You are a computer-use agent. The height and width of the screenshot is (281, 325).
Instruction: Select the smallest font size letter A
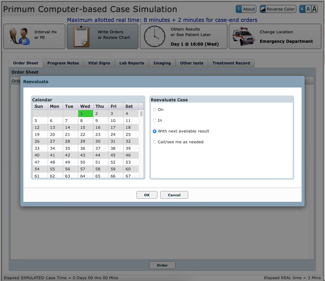[x=302, y=9]
